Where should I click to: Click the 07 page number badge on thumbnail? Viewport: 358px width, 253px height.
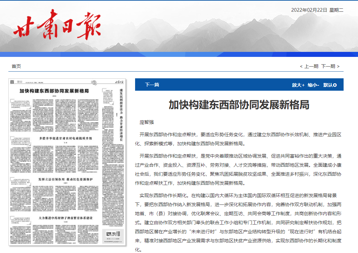tap(94, 83)
